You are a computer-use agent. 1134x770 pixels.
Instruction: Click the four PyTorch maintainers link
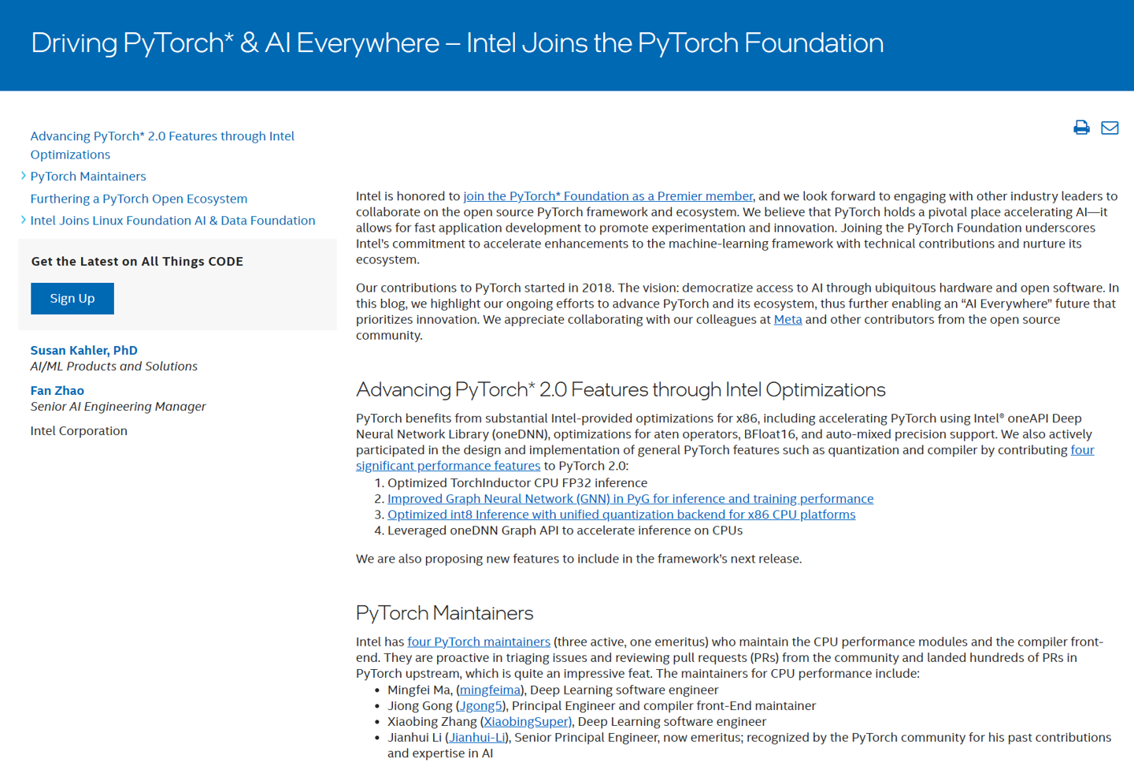pos(478,641)
